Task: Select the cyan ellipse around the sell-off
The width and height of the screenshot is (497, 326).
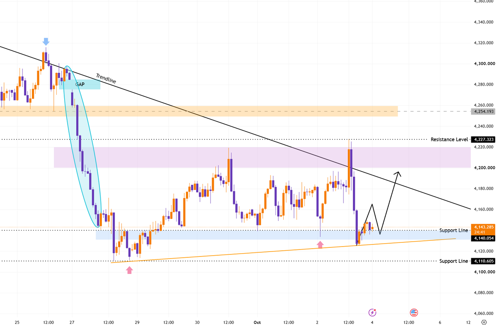Action: (82, 146)
